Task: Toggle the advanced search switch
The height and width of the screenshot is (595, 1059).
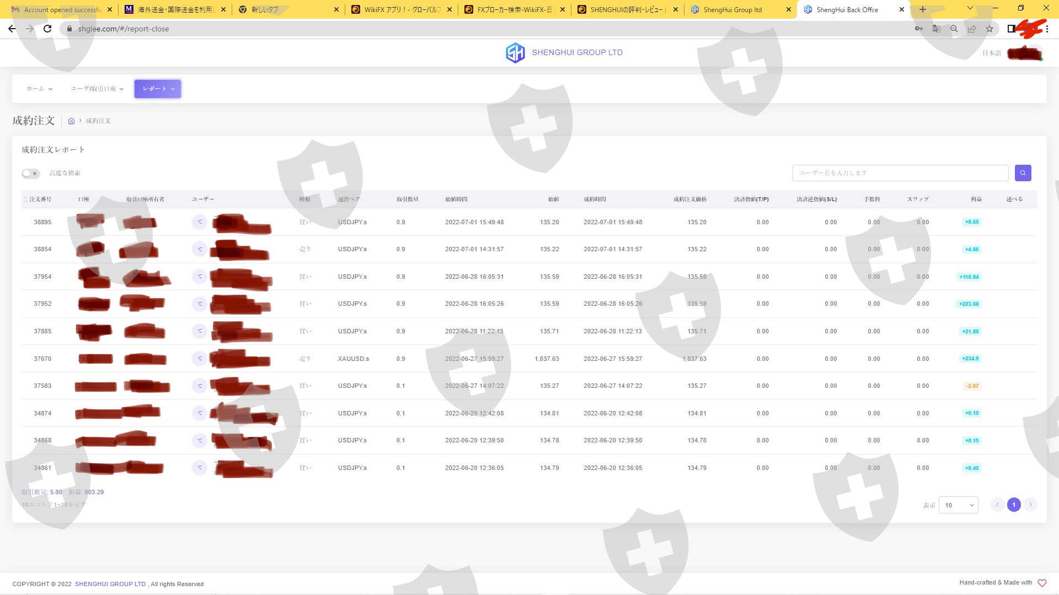Action: pyautogui.click(x=30, y=174)
